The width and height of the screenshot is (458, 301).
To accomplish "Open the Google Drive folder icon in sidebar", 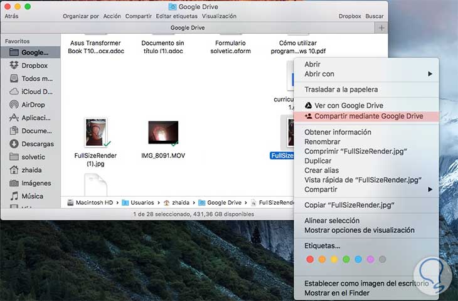I will click(14, 52).
